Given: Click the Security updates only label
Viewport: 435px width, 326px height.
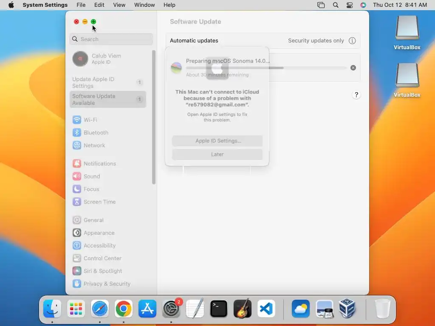Looking at the screenshot, I should tap(316, 41).
